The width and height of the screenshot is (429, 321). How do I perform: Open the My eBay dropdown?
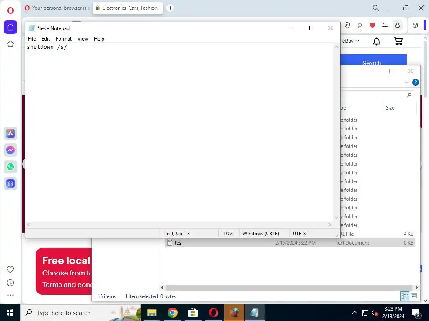pos(351,41)
